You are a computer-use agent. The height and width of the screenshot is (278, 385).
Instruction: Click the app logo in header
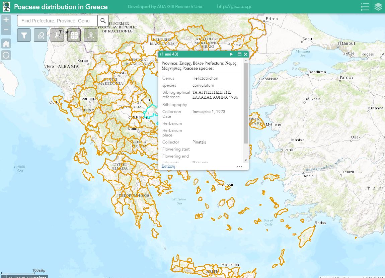[x=6, y=7]
